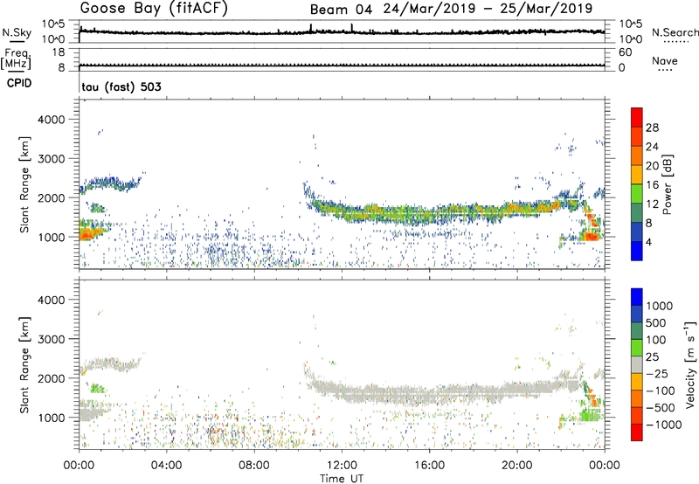Click the '04:00' time axis tick label
This screenshot has width=699, height=484.
[166, 466]
